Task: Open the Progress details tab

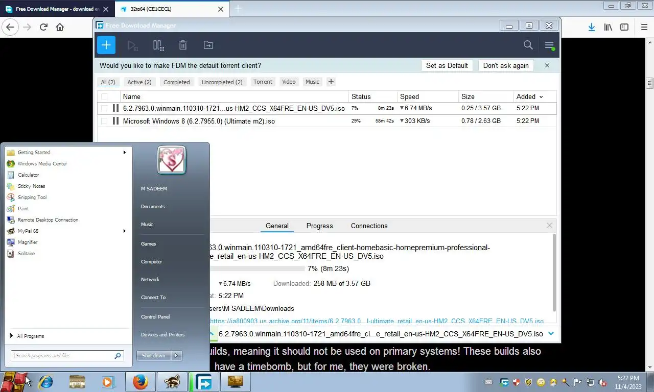Action: tap(319, 226)
